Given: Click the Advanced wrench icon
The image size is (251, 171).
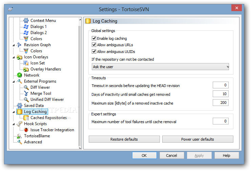Looking at the screenshot, I should pyautogui.click(x=19, y=142).
